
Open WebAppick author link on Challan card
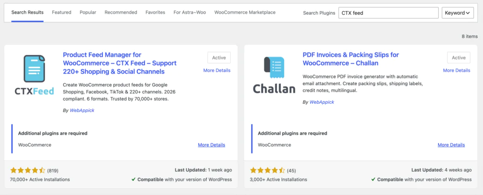(x=322, y=102)
